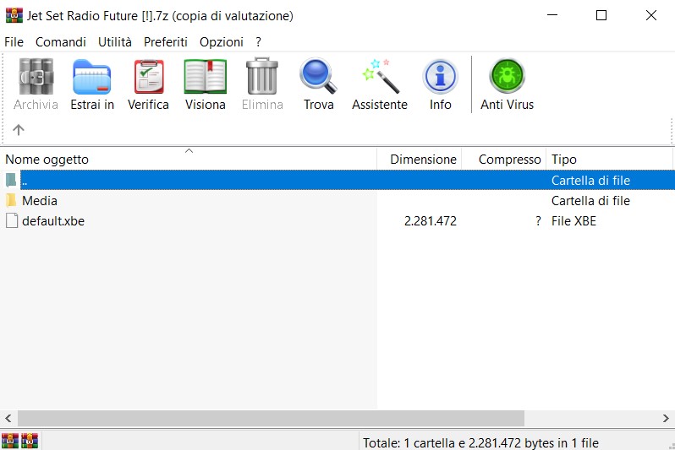
Task: Select the Media folder name
Action: pyautogui.click(x=40, y=201)
